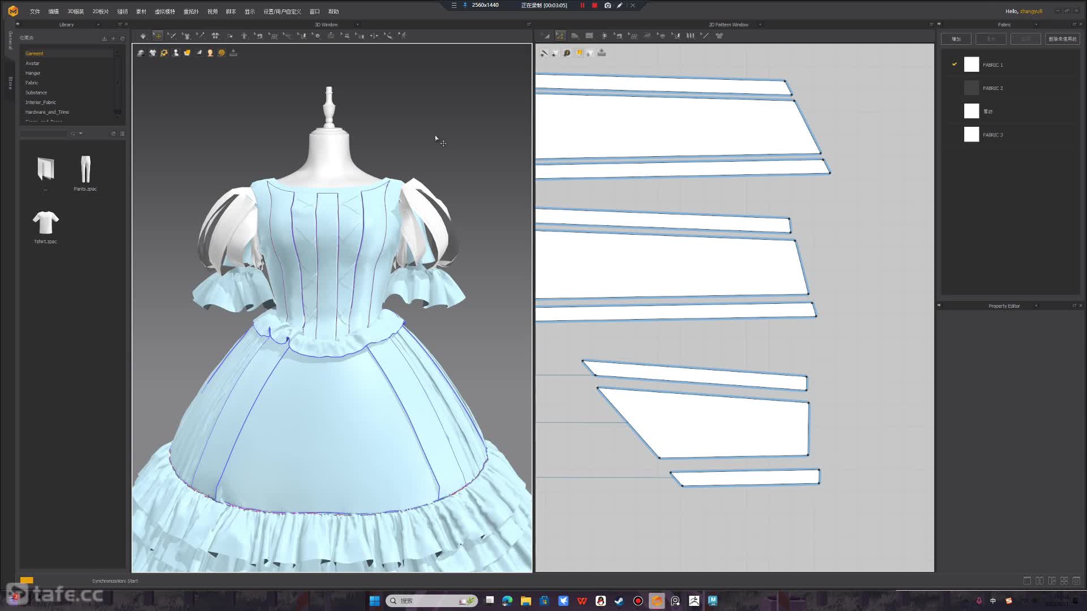Select FABRIC 1 white swatch
The width and height of the screenshot is (1087, 611).
[x=972, y=64]
